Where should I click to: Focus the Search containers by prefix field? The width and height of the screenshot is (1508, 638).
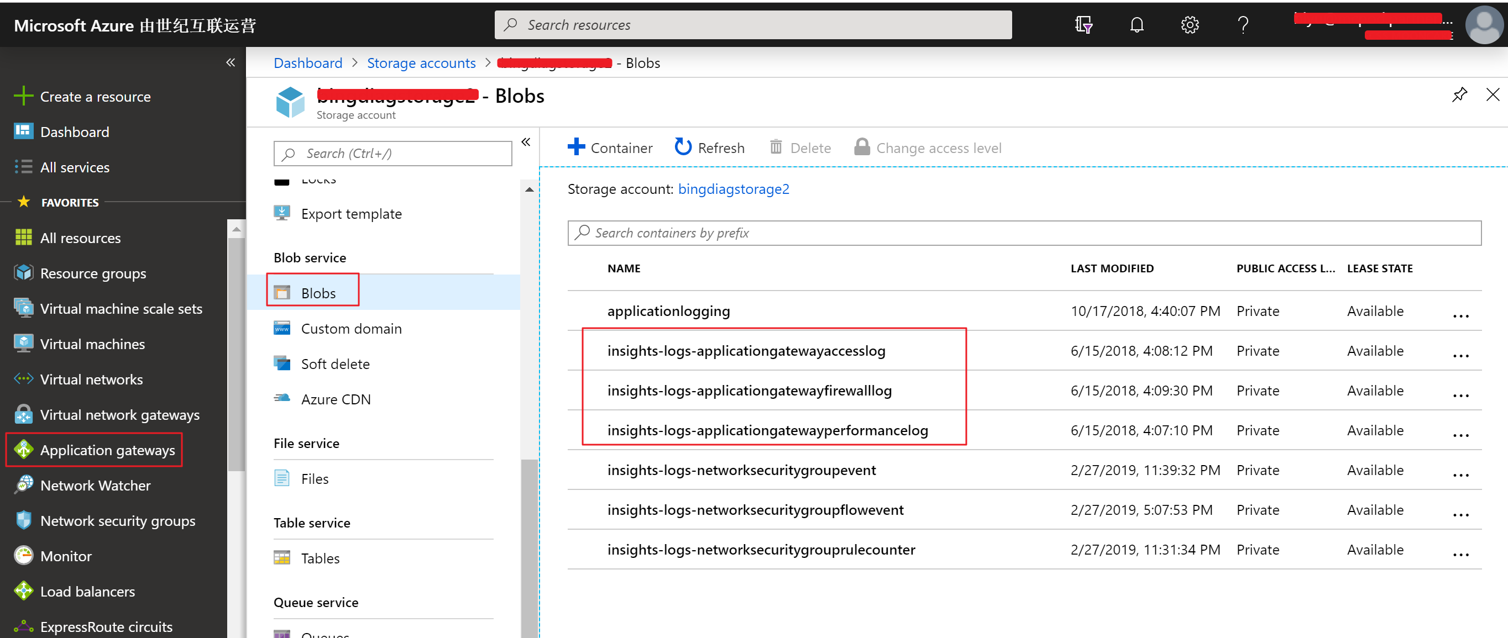tap(1024, 233)
